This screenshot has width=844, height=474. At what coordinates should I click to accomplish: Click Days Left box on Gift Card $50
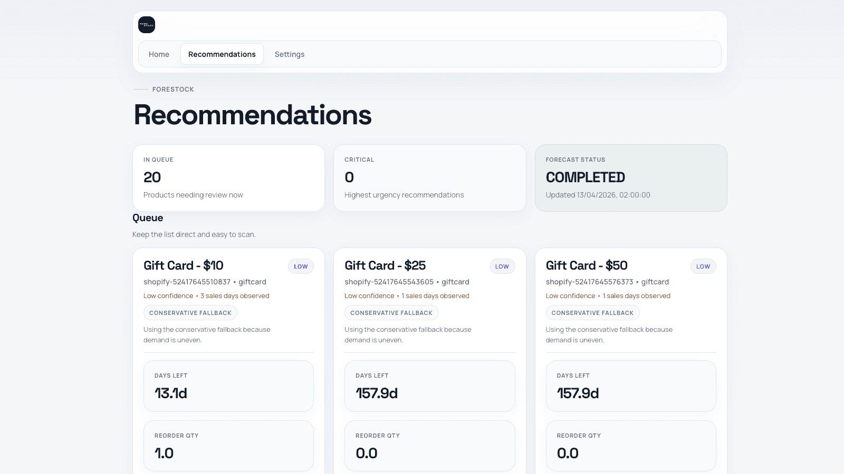pyautogui.click(x=631, y=386)
